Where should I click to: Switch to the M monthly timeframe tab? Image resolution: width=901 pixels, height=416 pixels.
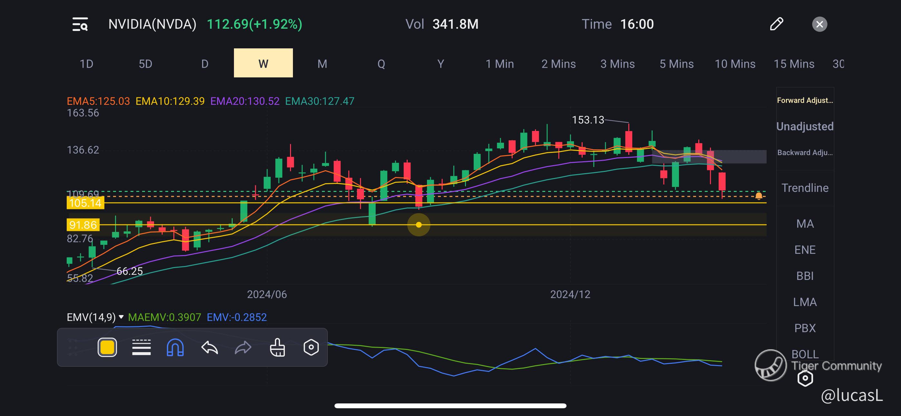click(322, 64)
